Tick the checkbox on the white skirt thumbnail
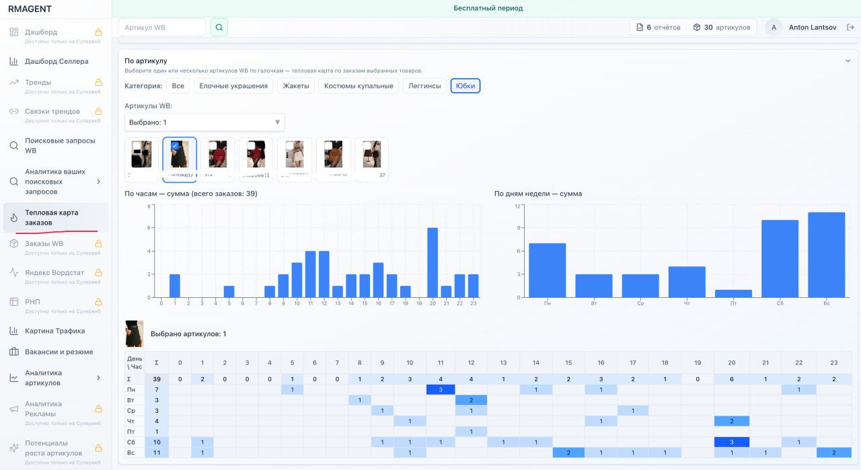The image size is (861, 470). (290, 145)
